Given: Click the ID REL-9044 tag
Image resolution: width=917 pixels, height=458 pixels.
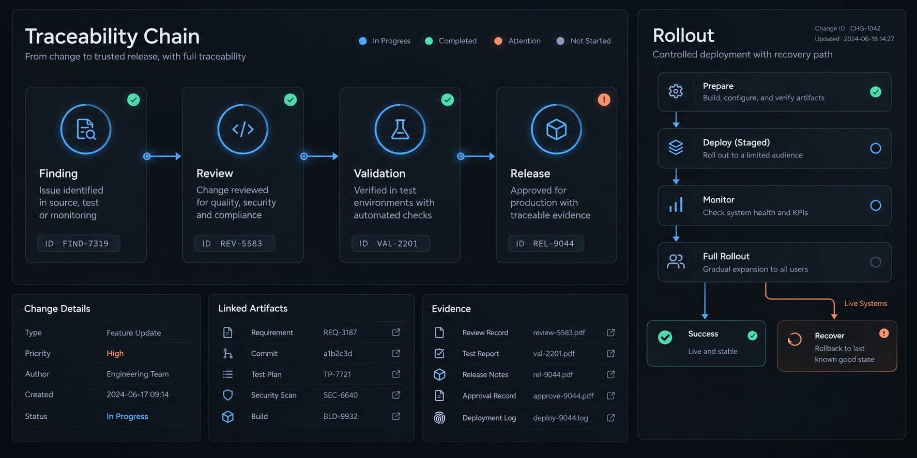Looking at the screenshot, I should coord(546,243).
